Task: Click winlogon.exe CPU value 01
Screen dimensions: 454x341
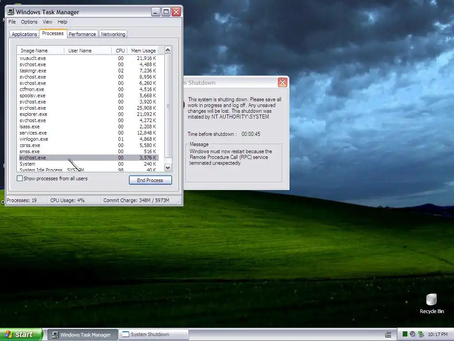Action: point(121,139)
